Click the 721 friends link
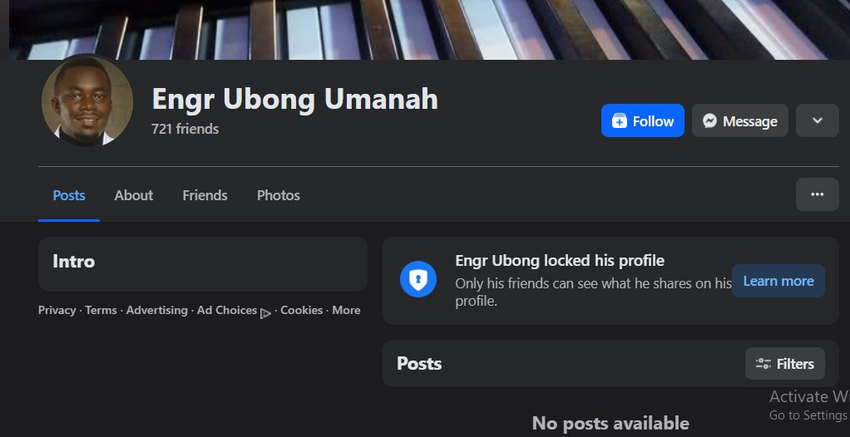Screen dimensions: 850x437 pos(185,129)
